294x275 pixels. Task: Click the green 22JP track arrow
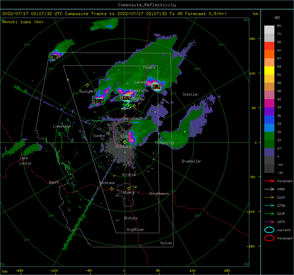[x=269, y=214]
